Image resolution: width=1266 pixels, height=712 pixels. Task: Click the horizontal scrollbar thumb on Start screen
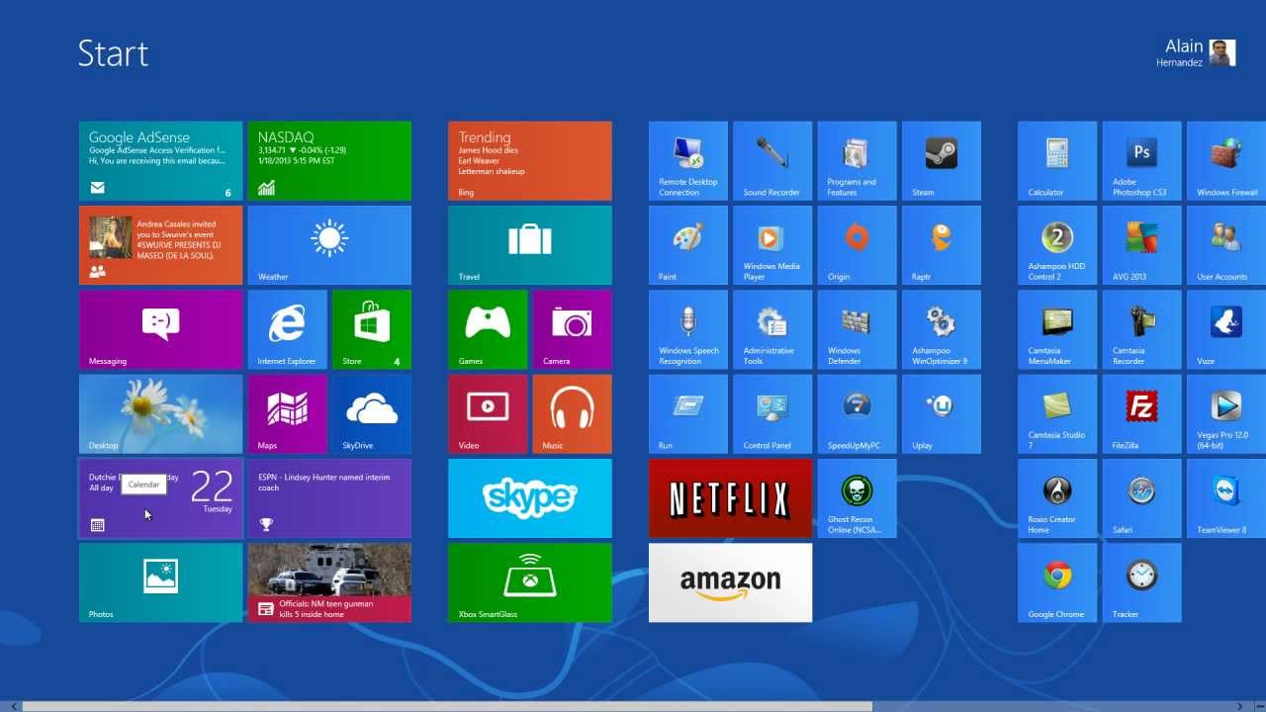447,706
